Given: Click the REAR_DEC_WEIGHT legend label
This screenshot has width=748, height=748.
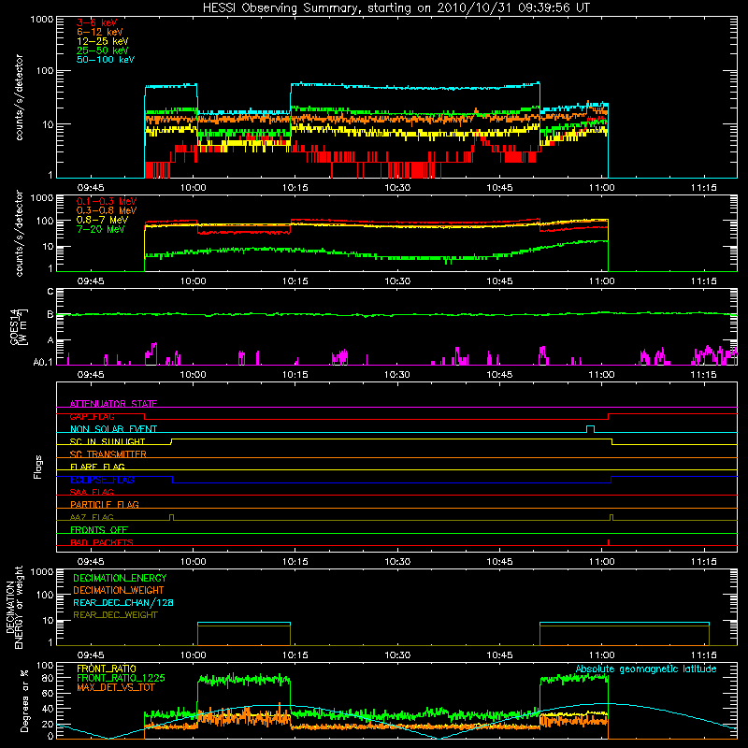Looking at the screenshot, I should click(x=115, y=615).
